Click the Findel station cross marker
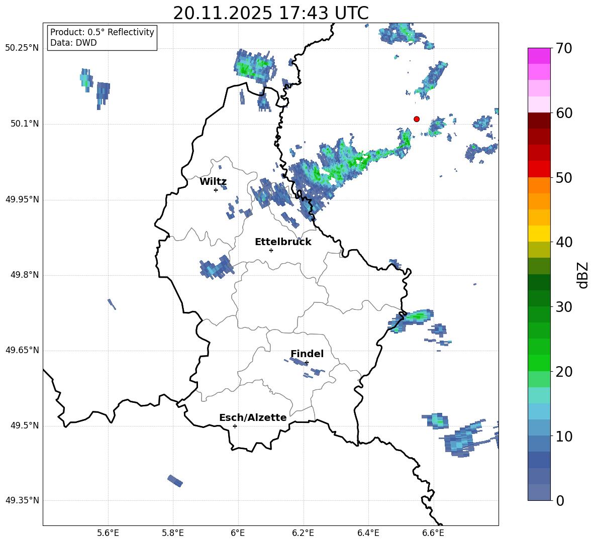This screenshot has height=543, width=595. click(307, 363)
